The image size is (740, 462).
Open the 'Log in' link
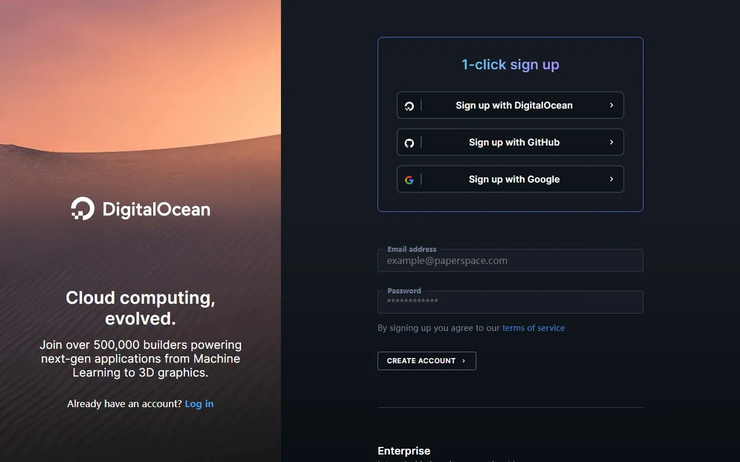point(199,404)
